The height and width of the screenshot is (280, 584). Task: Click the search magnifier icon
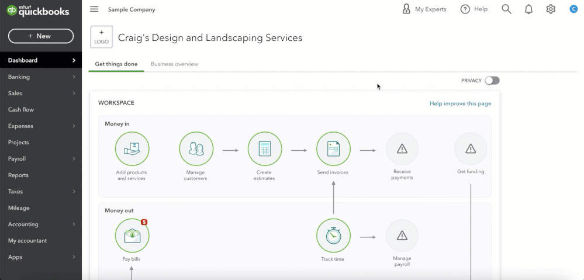click(506, 9)
